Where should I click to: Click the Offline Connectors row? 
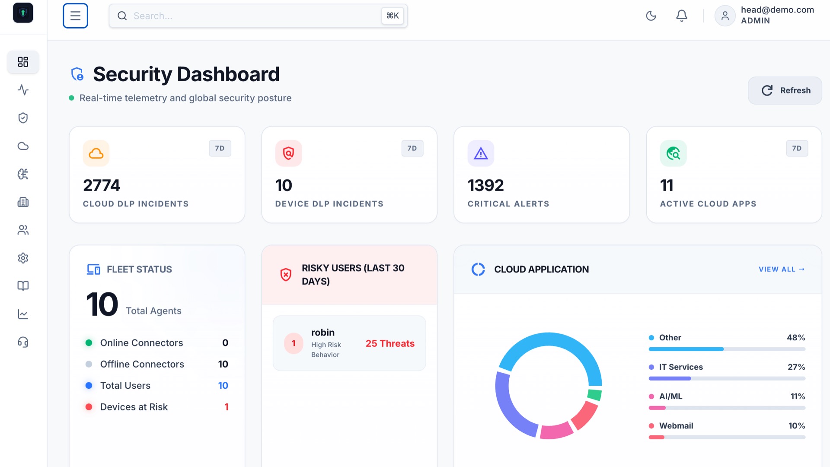[x=157, y=364]
